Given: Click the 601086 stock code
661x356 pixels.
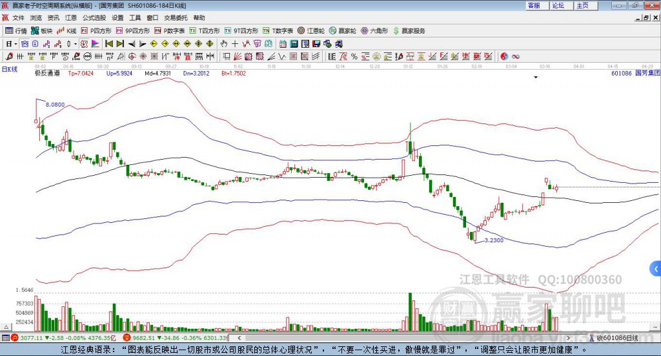Looking at the screenshot, I should [622, 73].
